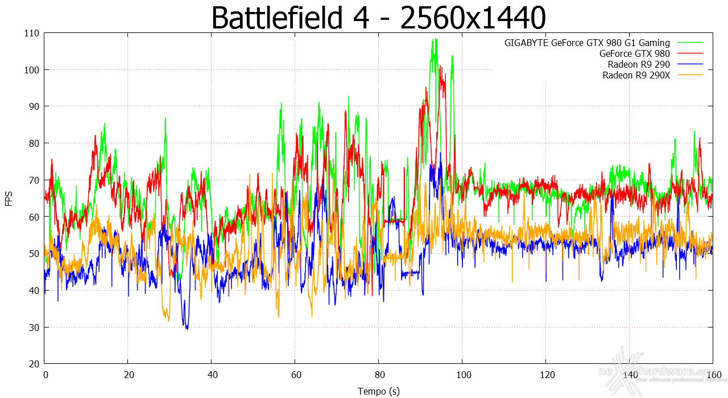The height and width of the screenshot is (398, 728).
Task: Click the x-axis tick value 0
Action: [45, 375]
